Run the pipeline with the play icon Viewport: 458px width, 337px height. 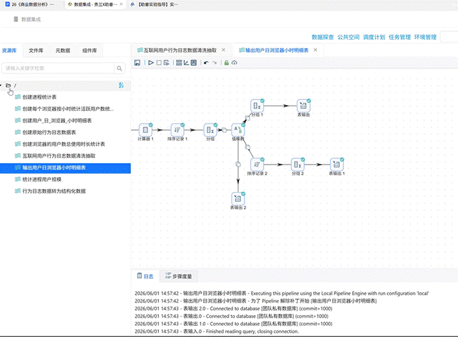click(x=151, y=63)
